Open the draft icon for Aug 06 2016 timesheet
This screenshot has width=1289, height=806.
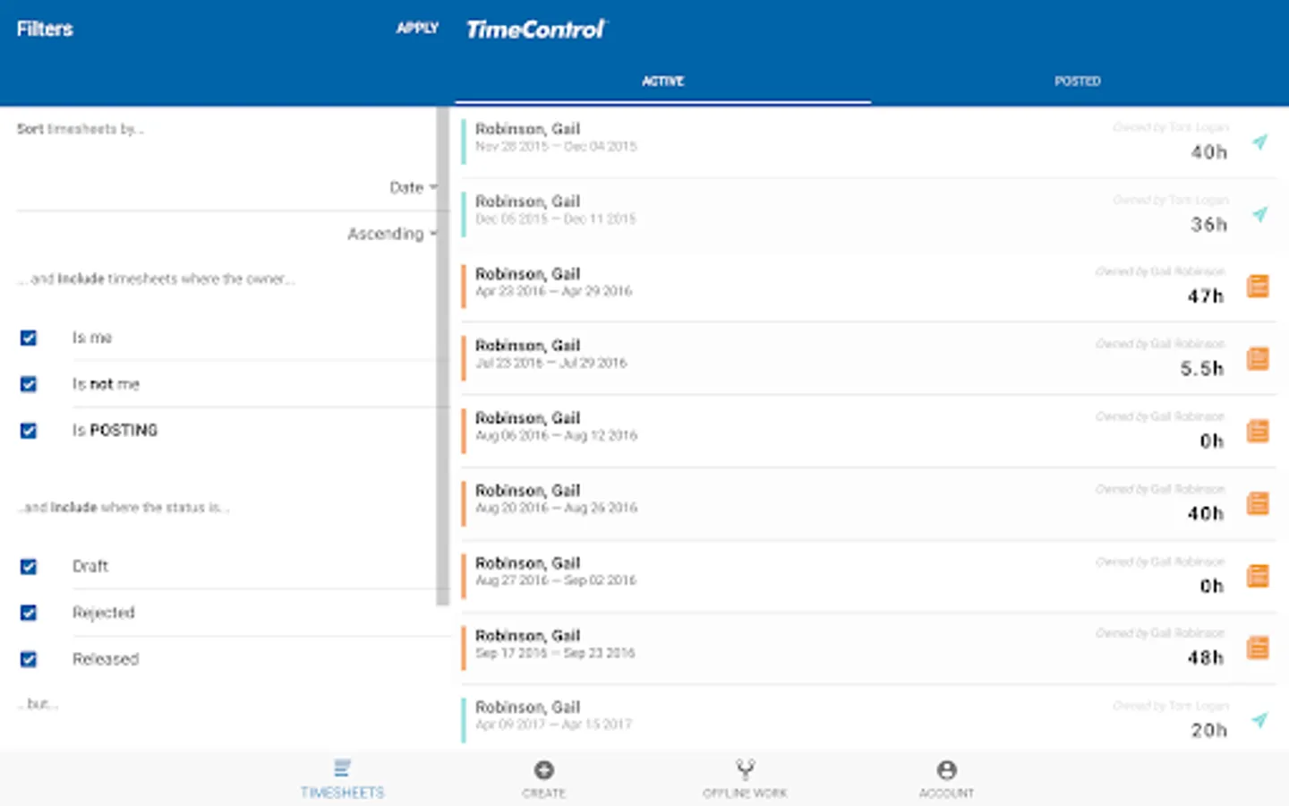[1258, 431]
